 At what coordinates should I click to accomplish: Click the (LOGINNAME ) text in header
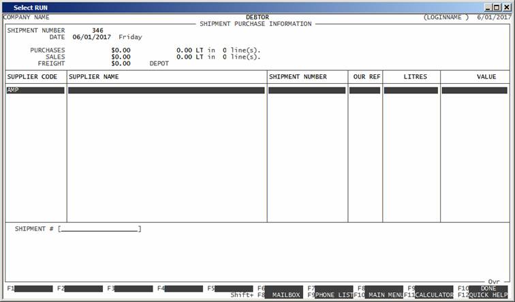[x=446, y=17]
